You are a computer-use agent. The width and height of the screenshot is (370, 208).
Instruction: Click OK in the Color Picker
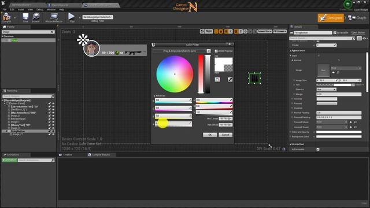click(x=210, y=135)
